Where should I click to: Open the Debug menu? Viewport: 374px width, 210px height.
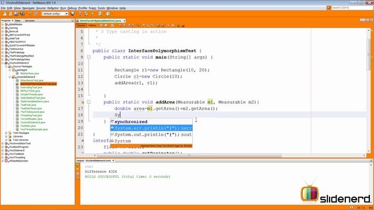72,8
